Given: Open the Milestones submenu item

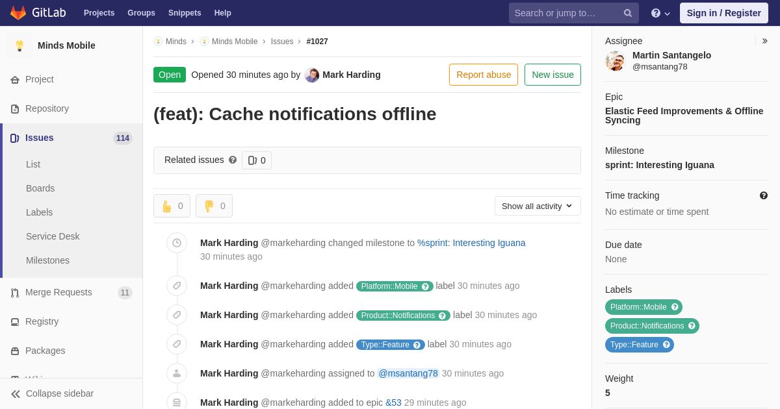Looking at the screenshot, I should coord(47,260).
